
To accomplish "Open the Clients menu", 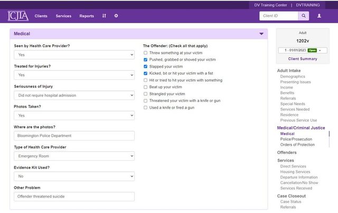I will click(x=41, y=16).
